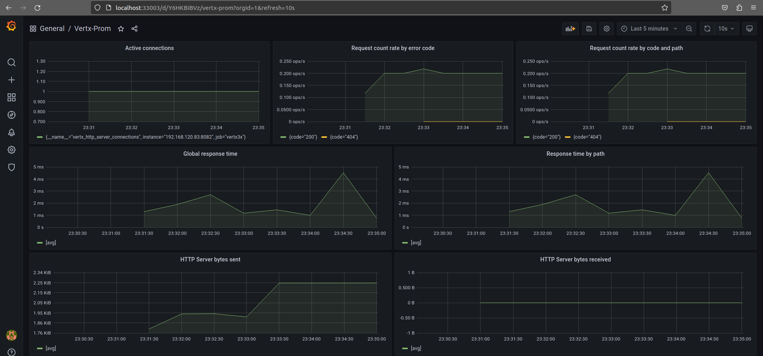Click green swatch of vertx_http_server_connections legend

pyautogui.click(x=40, y=137)
